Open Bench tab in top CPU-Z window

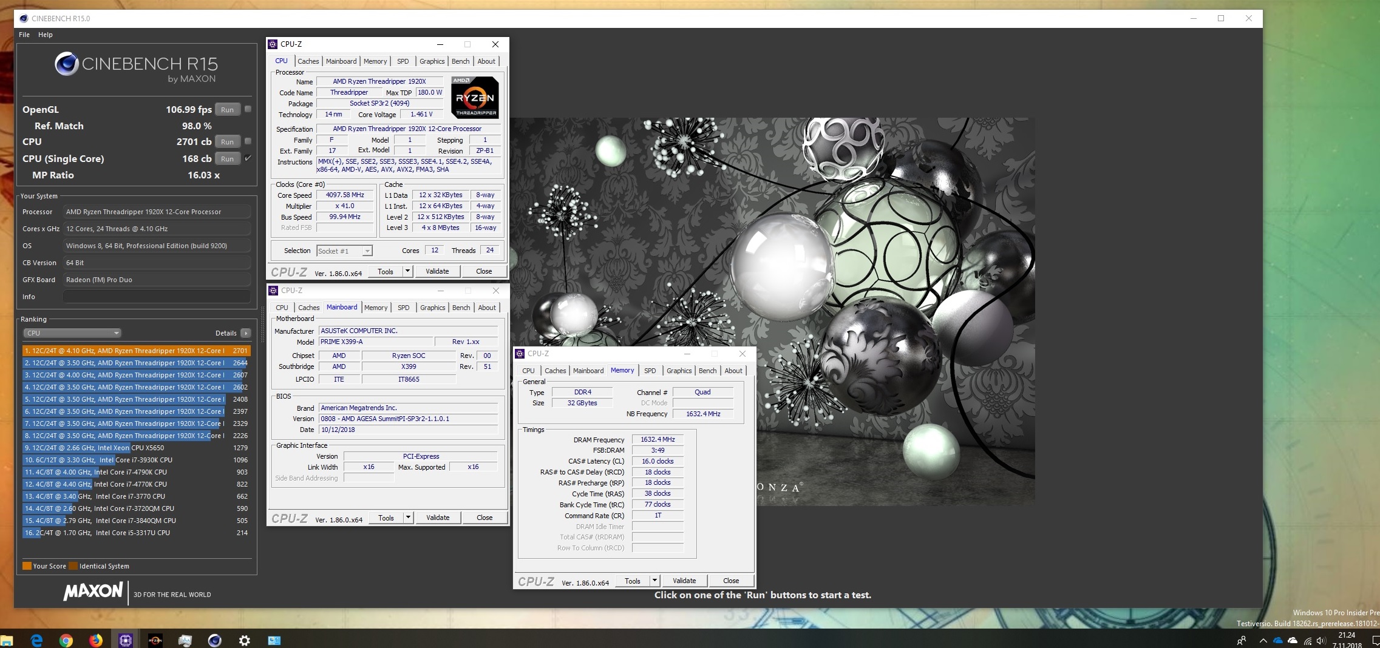point(461,61)
